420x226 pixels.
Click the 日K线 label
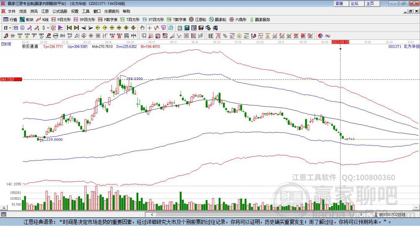tap(6, 44)
